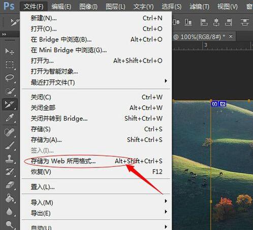Select the Clone Stamp tool
This screenshot has height=230, width=253.
(10, 159)
